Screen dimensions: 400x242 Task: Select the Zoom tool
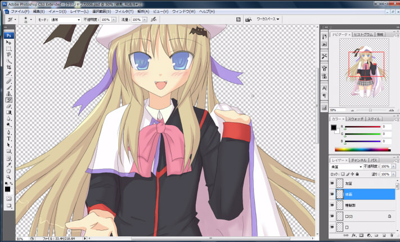click(x=8, y=177)
